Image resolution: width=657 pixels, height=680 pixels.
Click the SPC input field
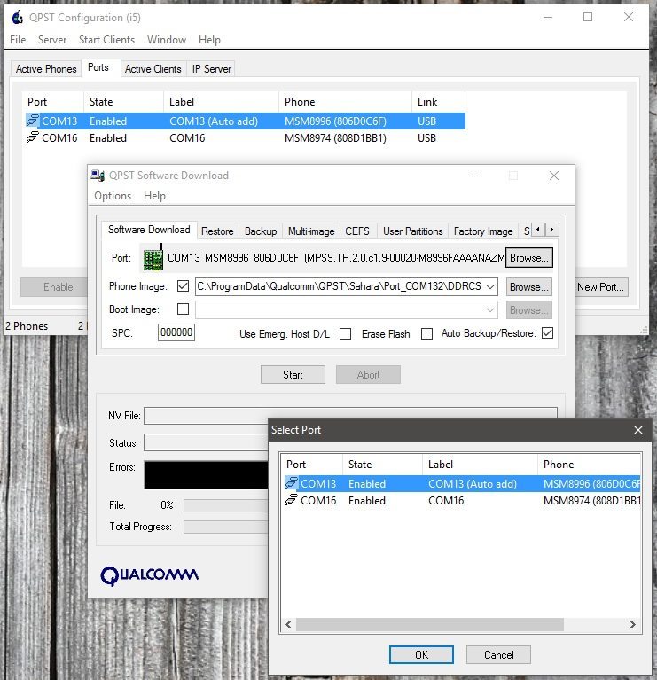tap(176, 333)
